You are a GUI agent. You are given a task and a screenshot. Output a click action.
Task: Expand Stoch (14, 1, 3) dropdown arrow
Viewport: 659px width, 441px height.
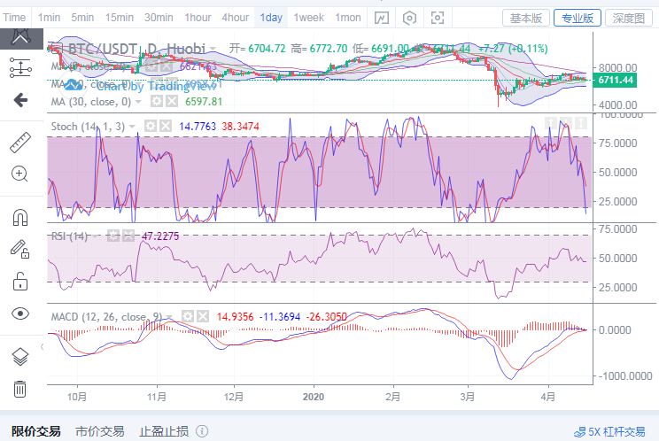pyautogui.click(x=132, y=127)
